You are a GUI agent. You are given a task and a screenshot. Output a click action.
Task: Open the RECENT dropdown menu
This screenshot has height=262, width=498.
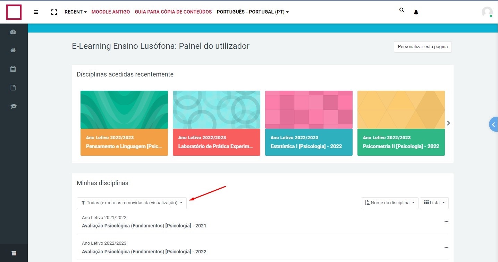75,12
